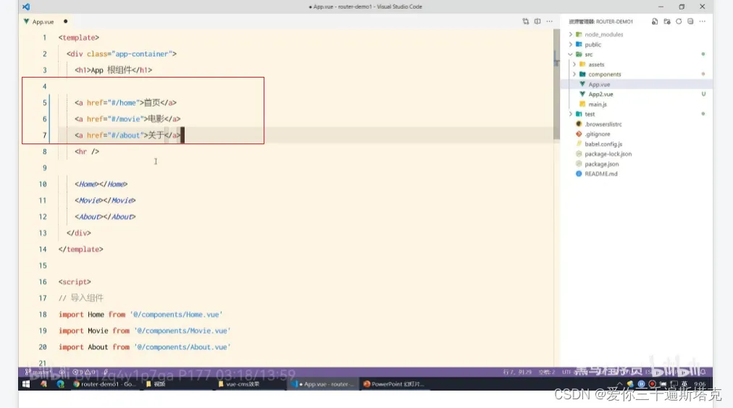Click the VS Code logo in the title bar
This screenshot has width=733, height=408.
pos(26,7)
